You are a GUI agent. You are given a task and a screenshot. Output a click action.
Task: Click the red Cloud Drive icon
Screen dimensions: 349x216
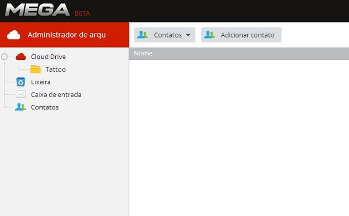[21, 57]
